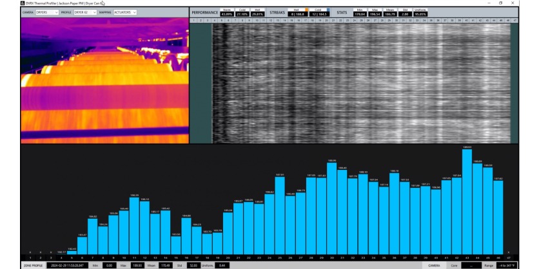The width and height of the screenshot is (539, 269).
Task: Click the blue Cold streak color indicator
Action: 328,10
